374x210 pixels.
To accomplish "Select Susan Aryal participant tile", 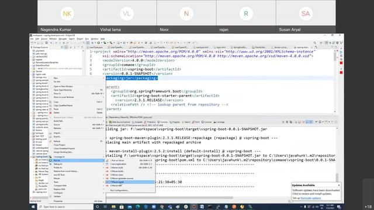I will click(x=306, y=16).
